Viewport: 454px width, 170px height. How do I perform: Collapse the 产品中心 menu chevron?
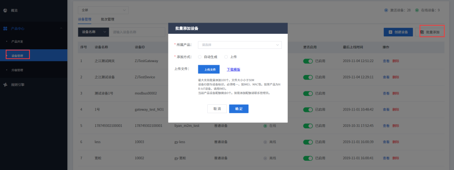61,28
